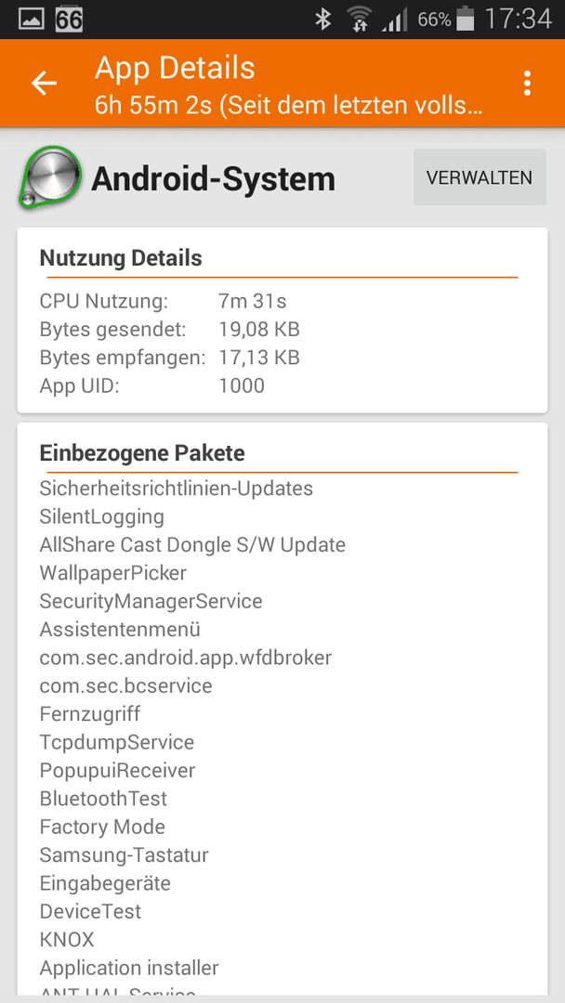Click the VERWALTEN button
This screenshot has width=565, height=1003.
pyautogui.click(x=480, y=177)
